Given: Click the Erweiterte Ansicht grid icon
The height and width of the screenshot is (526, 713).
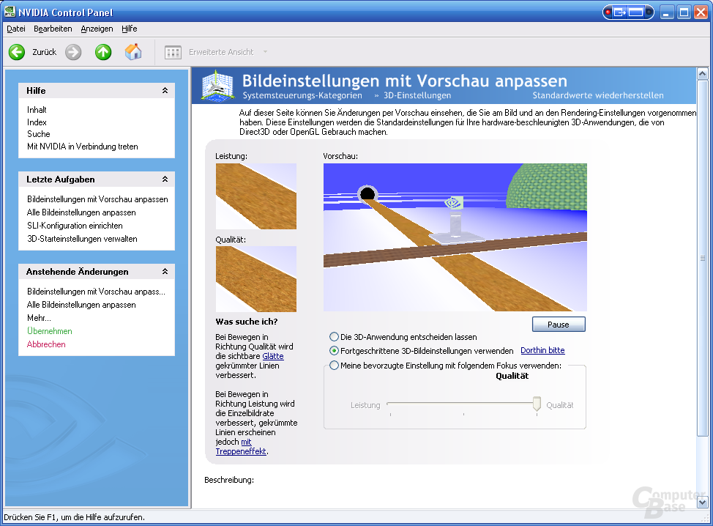Looking at the screenshot, I should (x=173, y=52).
